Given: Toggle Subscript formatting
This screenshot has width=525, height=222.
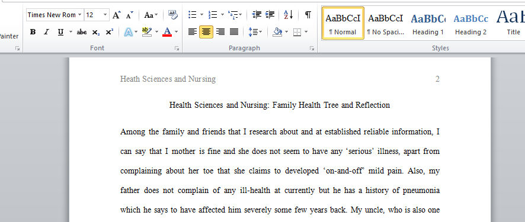Looking at the screenshot, I should [x=96, y=32].
